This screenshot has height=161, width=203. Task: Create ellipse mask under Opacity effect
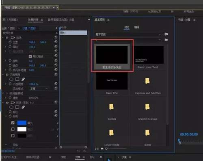tap(11, 79)
